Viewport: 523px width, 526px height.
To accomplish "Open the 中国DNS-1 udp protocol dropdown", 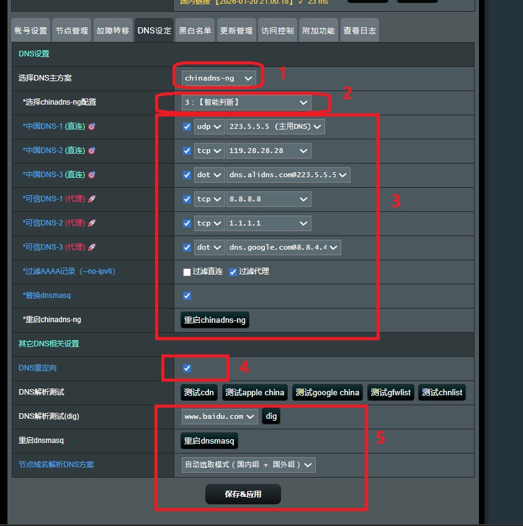I will 209,126.
